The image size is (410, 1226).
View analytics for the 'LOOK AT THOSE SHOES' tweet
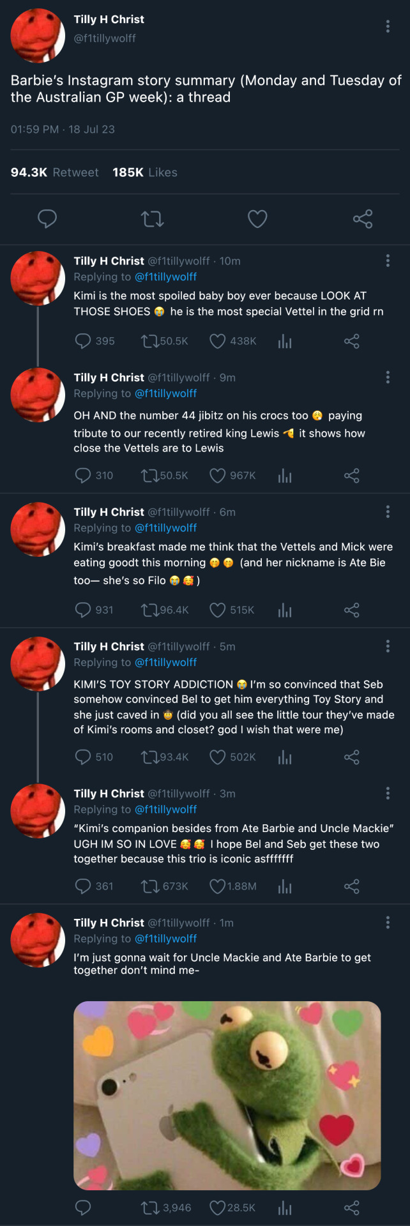(x=285, y=342)
